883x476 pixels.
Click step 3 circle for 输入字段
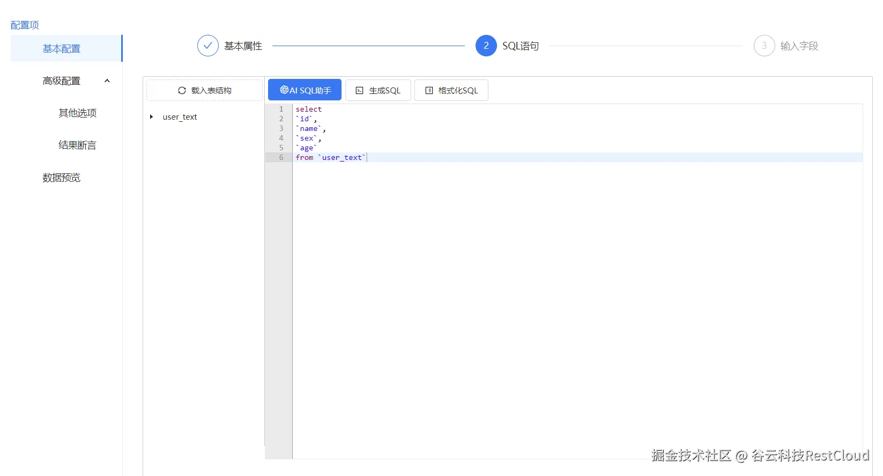[765, 46]
